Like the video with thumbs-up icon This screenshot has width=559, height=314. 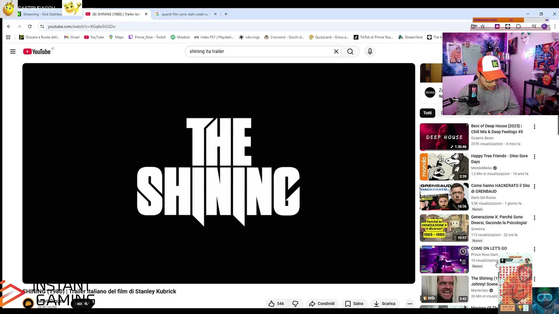coord(276,304)
